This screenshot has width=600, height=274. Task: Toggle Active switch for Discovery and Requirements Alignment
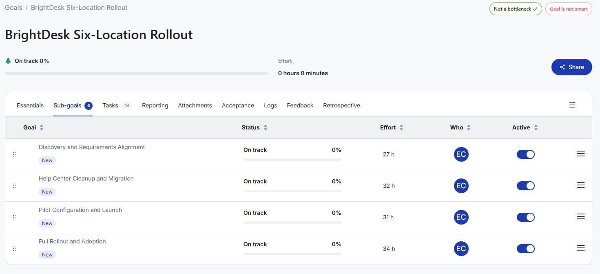click(526, 154)
